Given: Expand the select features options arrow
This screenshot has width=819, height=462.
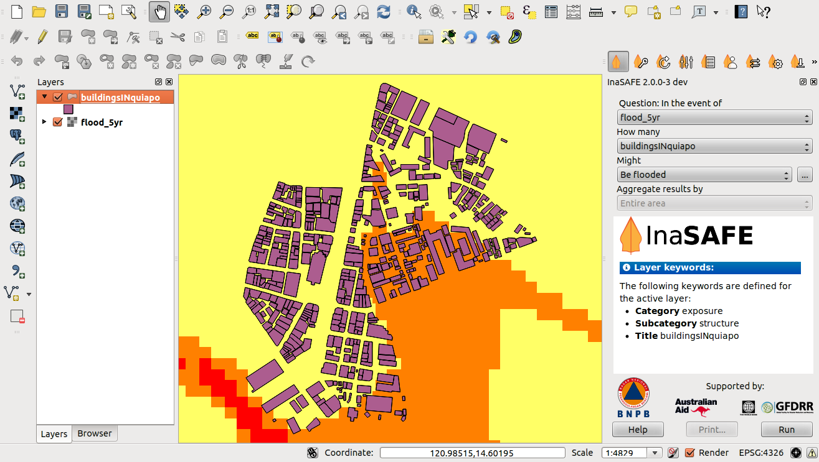Looking at the screenshot, I should pos(489,12).
